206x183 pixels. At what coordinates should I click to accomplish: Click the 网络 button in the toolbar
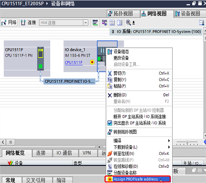9,23
